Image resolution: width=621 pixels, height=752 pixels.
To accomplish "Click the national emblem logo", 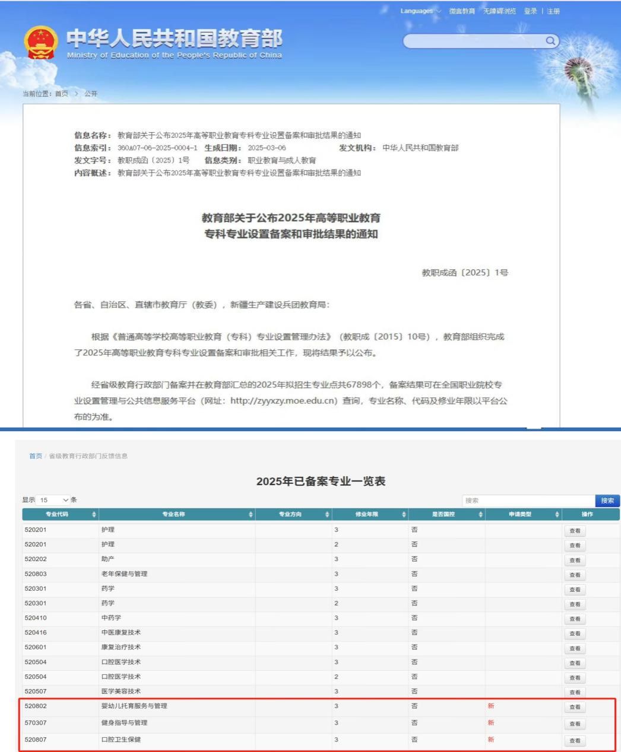I will pyautogui.click(x=41, y=43).
